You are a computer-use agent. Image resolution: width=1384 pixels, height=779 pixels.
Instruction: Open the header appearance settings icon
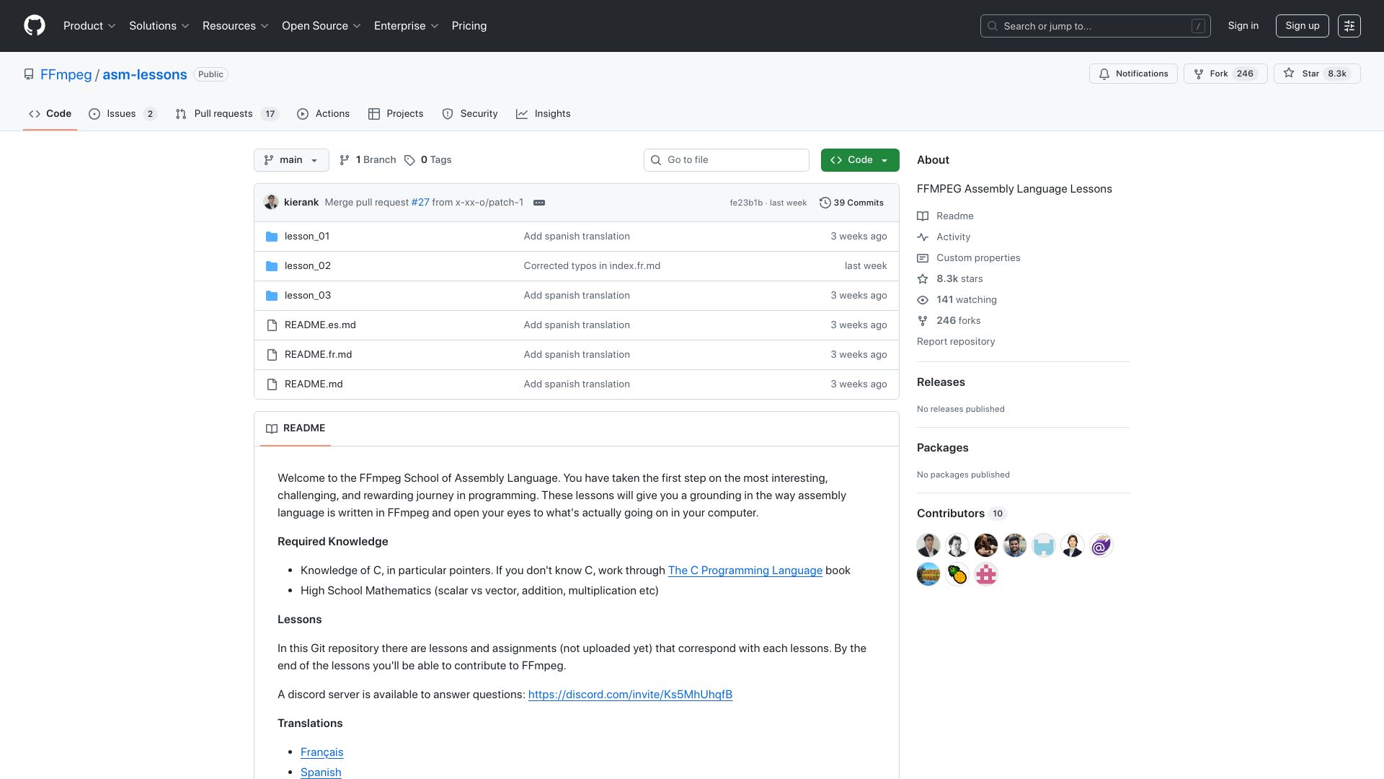[x=1349, y=26]
